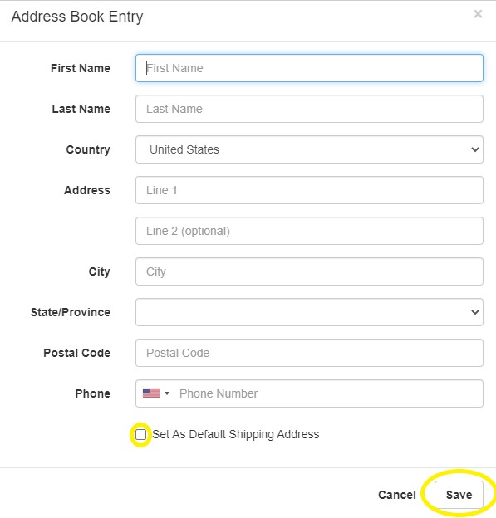496x518 pixels.
Task: Select the Address Line 1 field
Action: [x=309, y=190]
